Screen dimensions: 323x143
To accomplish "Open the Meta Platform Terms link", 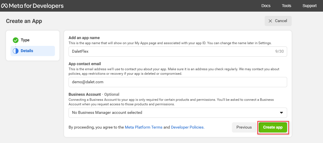I will pos(144,127).
